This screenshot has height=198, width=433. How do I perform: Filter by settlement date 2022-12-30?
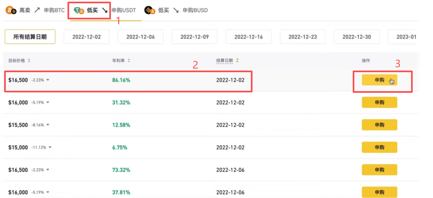356,37
